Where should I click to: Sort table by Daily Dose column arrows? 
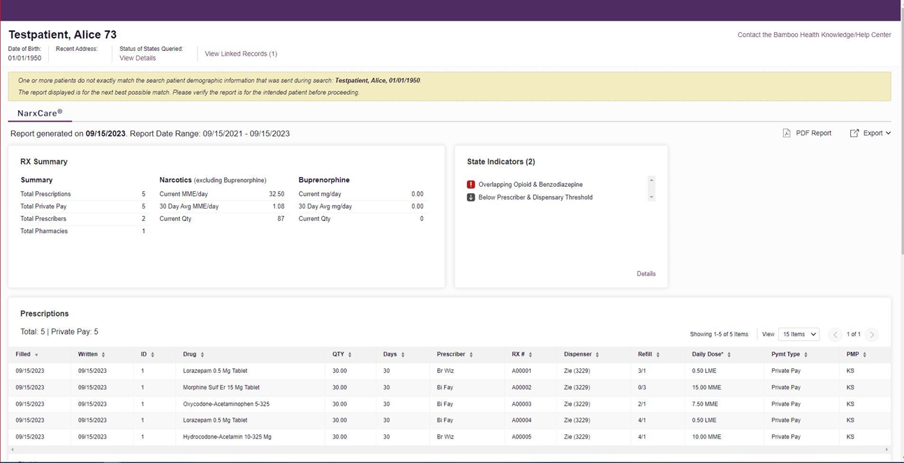(729, 355)
